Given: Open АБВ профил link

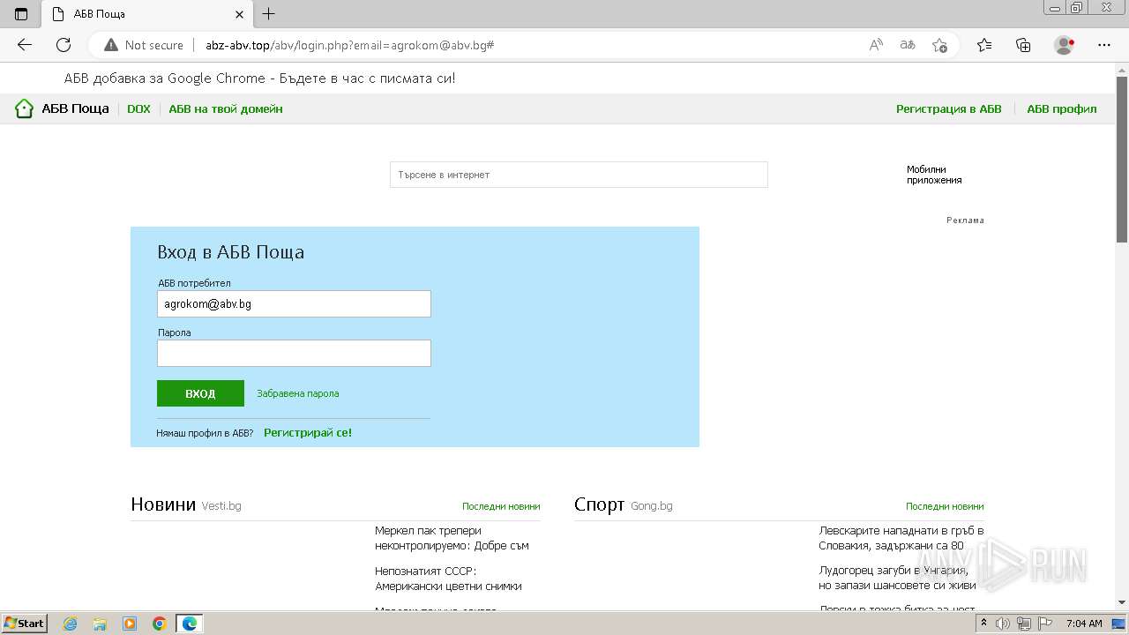Looking at the screenshot, I should pos(1062,108).
